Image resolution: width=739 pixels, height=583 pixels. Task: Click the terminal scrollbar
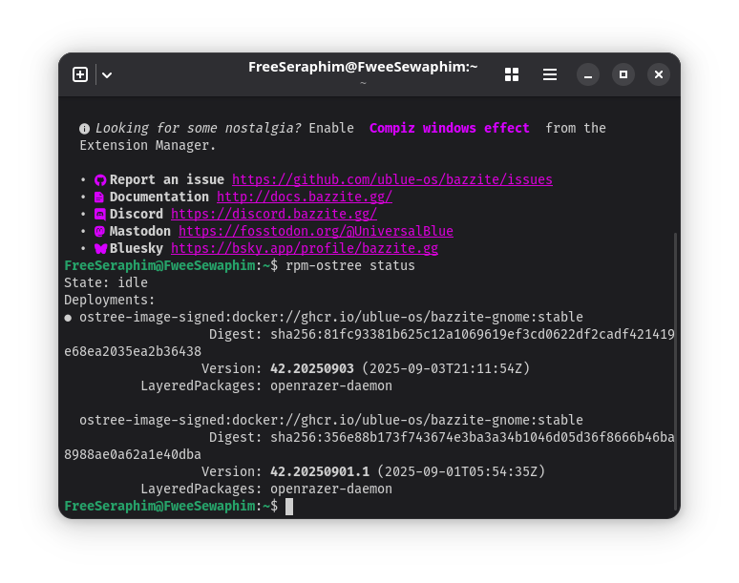coord(675,369)
